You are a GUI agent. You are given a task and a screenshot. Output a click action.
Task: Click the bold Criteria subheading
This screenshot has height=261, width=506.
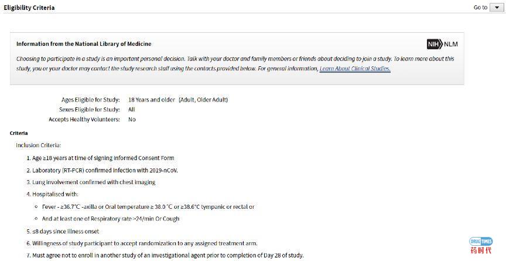[x=19, y=133]
